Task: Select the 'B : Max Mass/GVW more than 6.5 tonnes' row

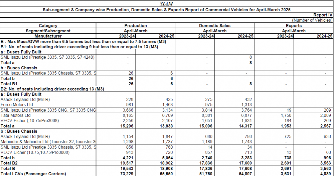Action: [83, 41]
